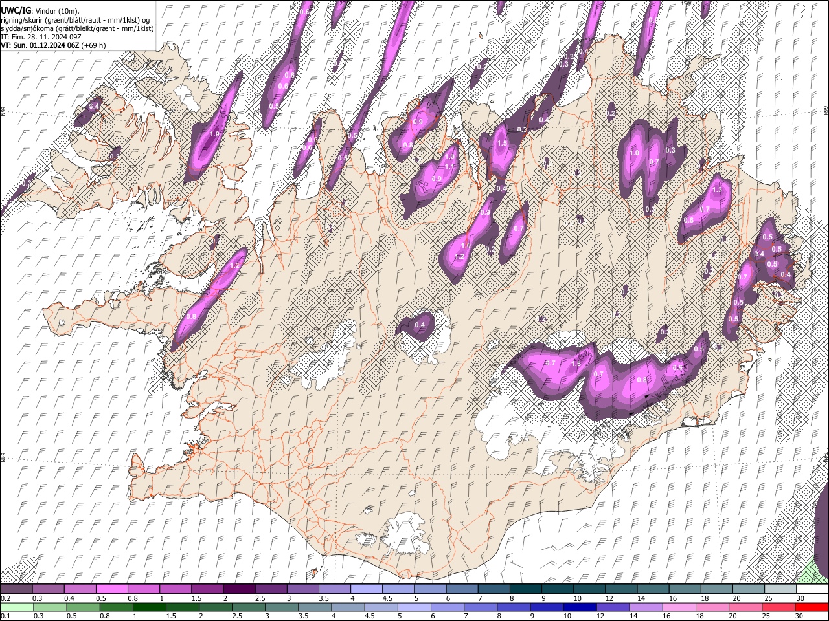Click the 'VT: Sun. 01.12.2024 06Z (+69 h)' line
Screen dimensions: 829x621
pos(53,45)
